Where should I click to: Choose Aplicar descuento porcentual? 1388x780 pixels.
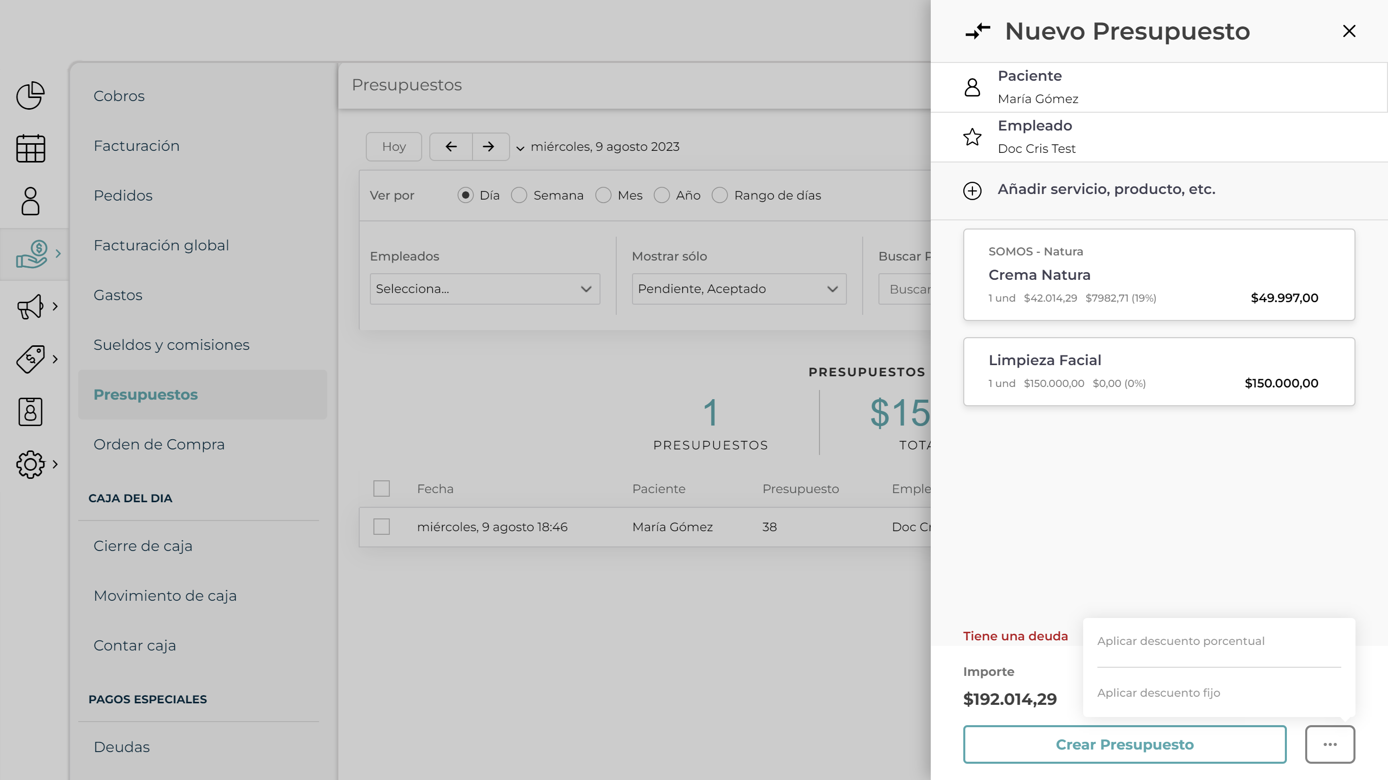pyautogui.click(x=1181, y=641)
